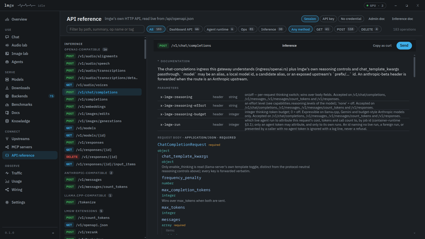The width and height of the screenshot is (425, 239).
Task: Open Knowledge via its database icon
Action: point(7,121)
